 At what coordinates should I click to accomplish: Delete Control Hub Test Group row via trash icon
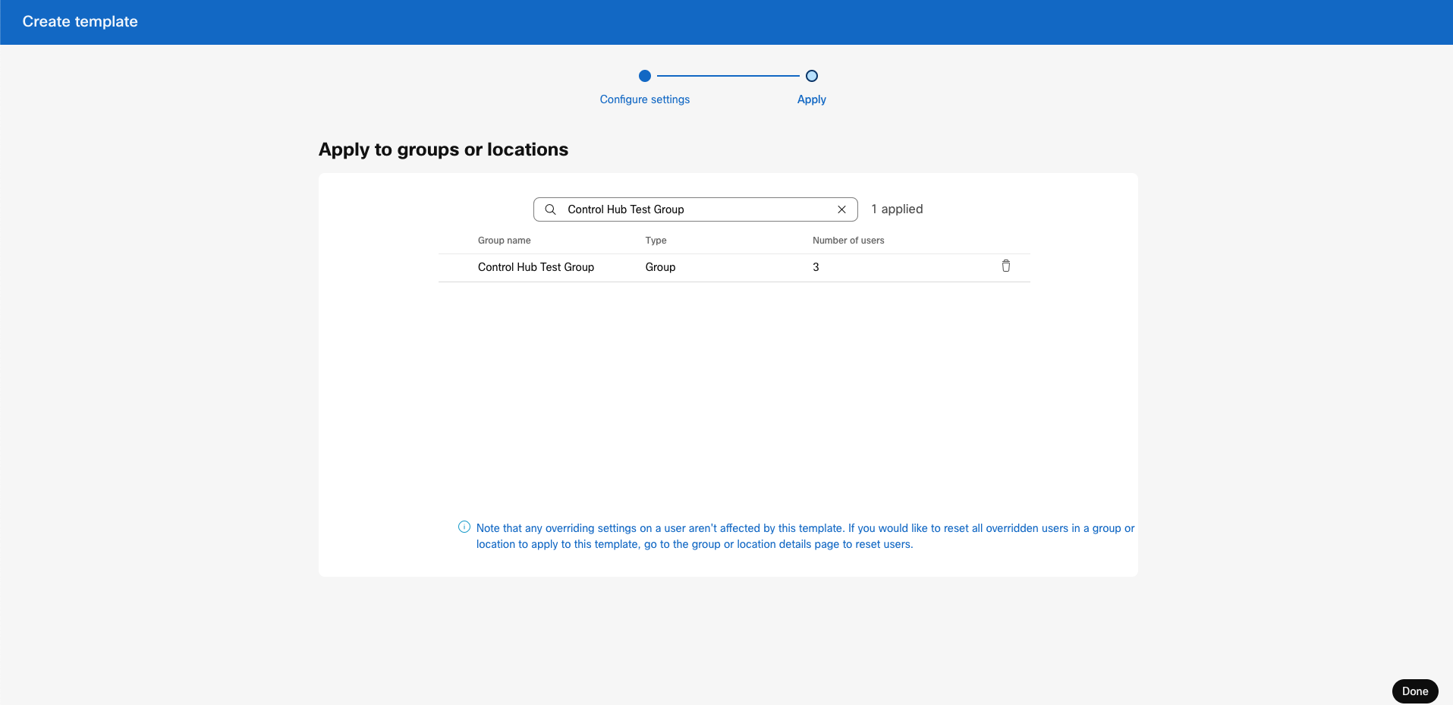point(1005,266)
